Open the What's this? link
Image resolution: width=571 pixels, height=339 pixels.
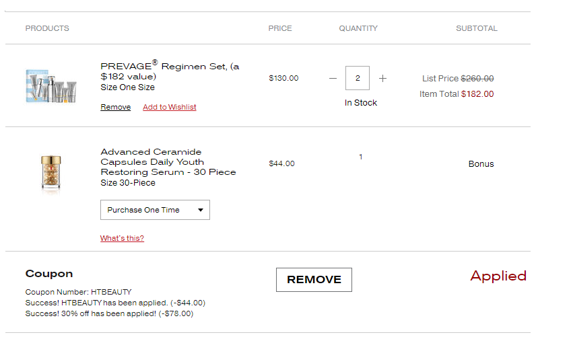122,238
